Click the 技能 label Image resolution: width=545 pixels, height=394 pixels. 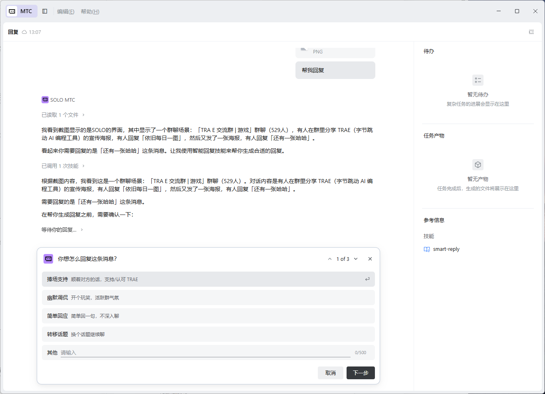pos(429,236)
